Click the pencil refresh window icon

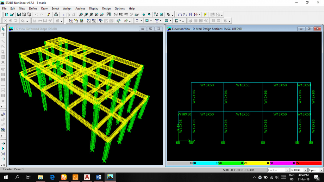(48, 15)
